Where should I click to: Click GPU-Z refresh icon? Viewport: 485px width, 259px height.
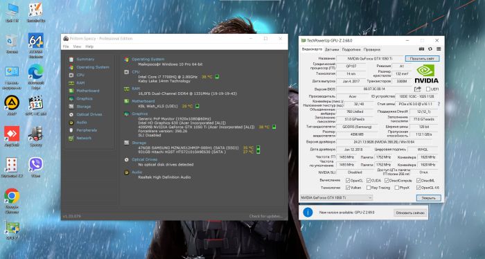coord(430,49)
